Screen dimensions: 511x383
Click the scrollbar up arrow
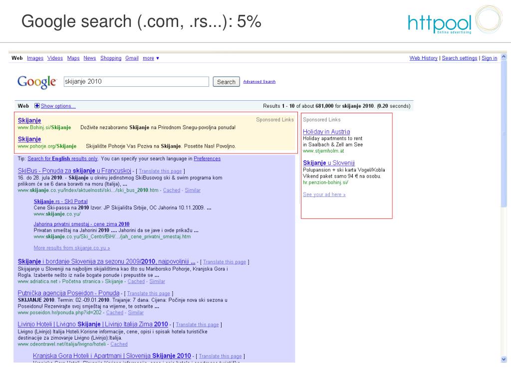504,57
